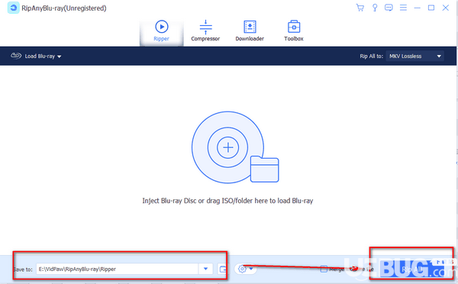The height and width of the screenshot is (284, 458).
Task: Minimize the RipAnyBlu-ray window
Action: click(417, 8)
